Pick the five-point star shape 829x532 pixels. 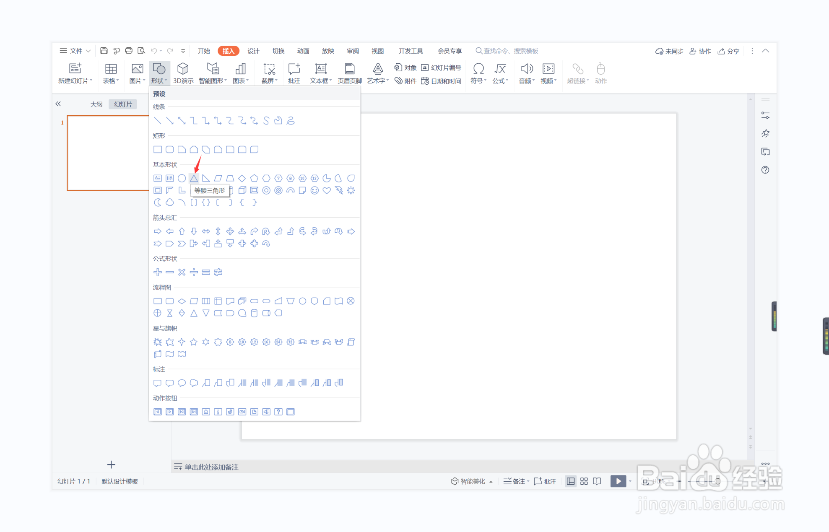click(x=194, y=342)
